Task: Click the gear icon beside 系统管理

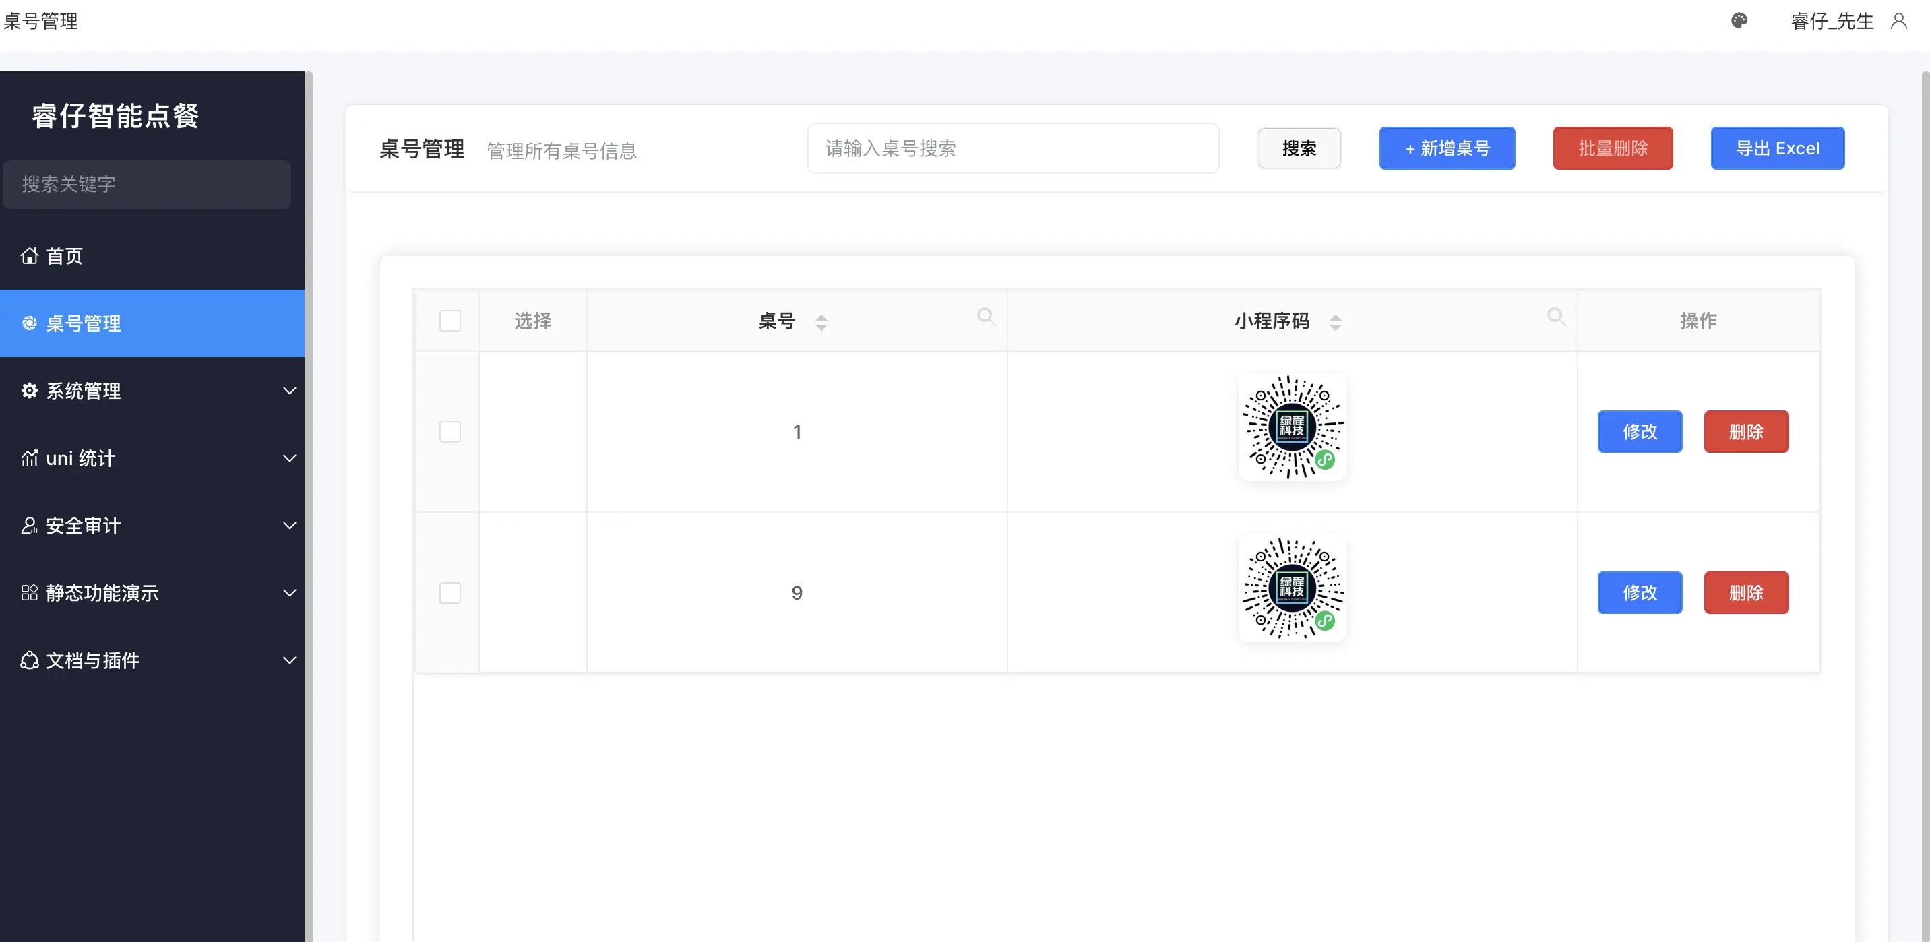Action: click(29, 390)
